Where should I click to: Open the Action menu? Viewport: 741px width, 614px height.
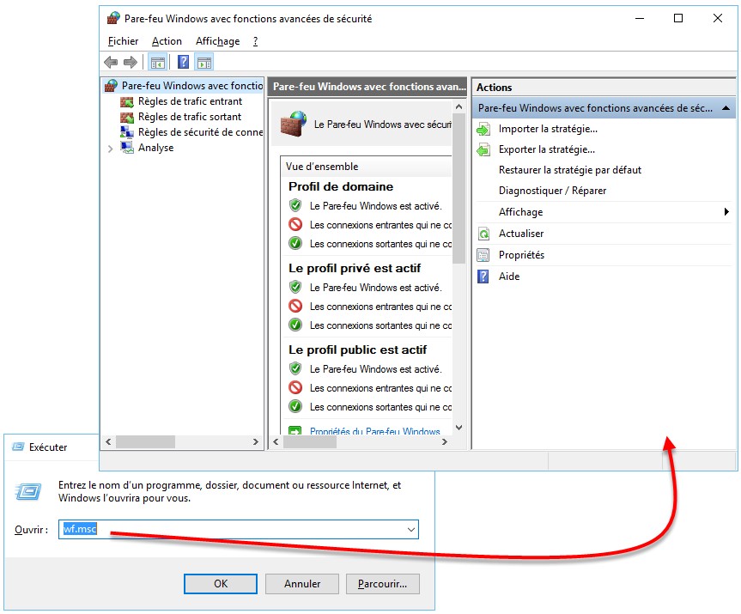click(x=167, y=41)
